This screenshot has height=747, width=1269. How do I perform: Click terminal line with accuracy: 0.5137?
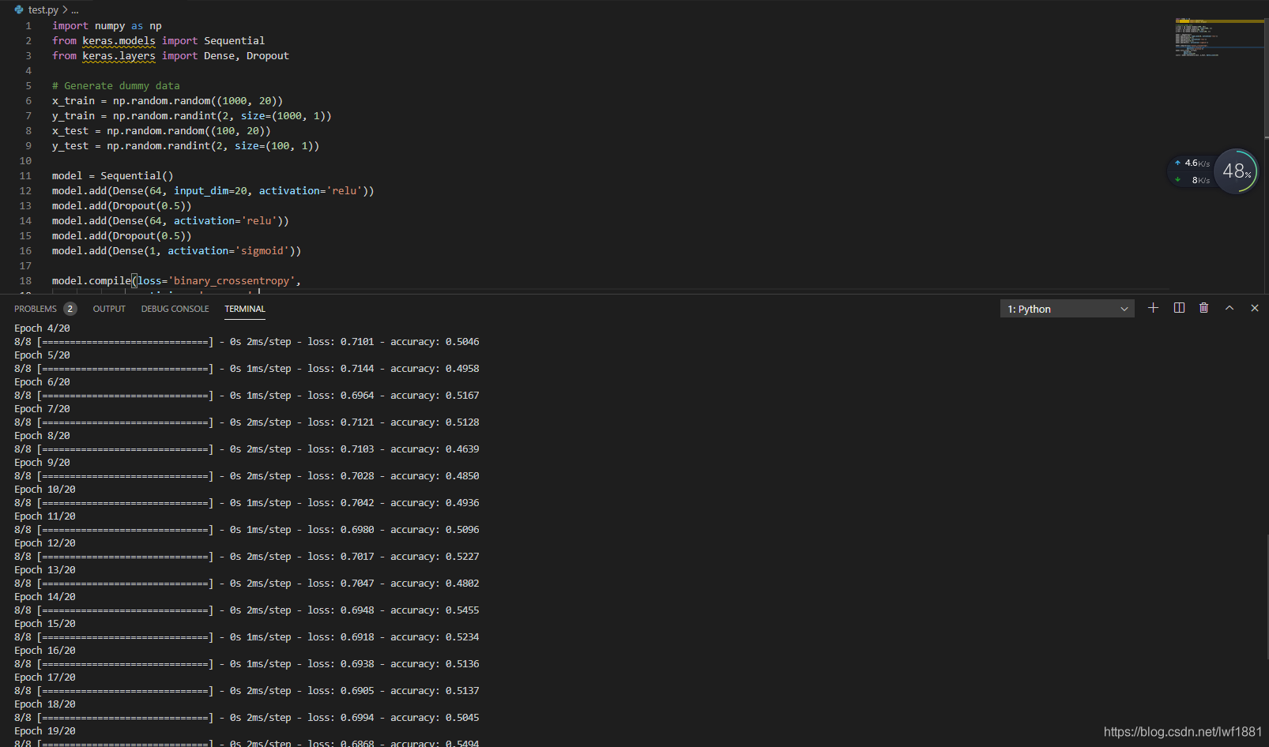pyautogui.click(x=247, y=690)
